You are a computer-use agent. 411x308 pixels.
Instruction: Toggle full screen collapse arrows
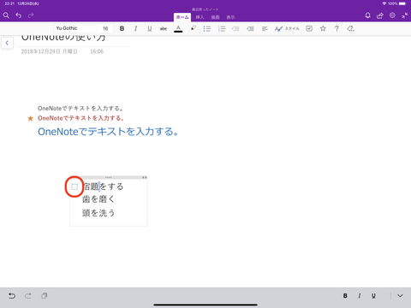click(x=405, y=15)
